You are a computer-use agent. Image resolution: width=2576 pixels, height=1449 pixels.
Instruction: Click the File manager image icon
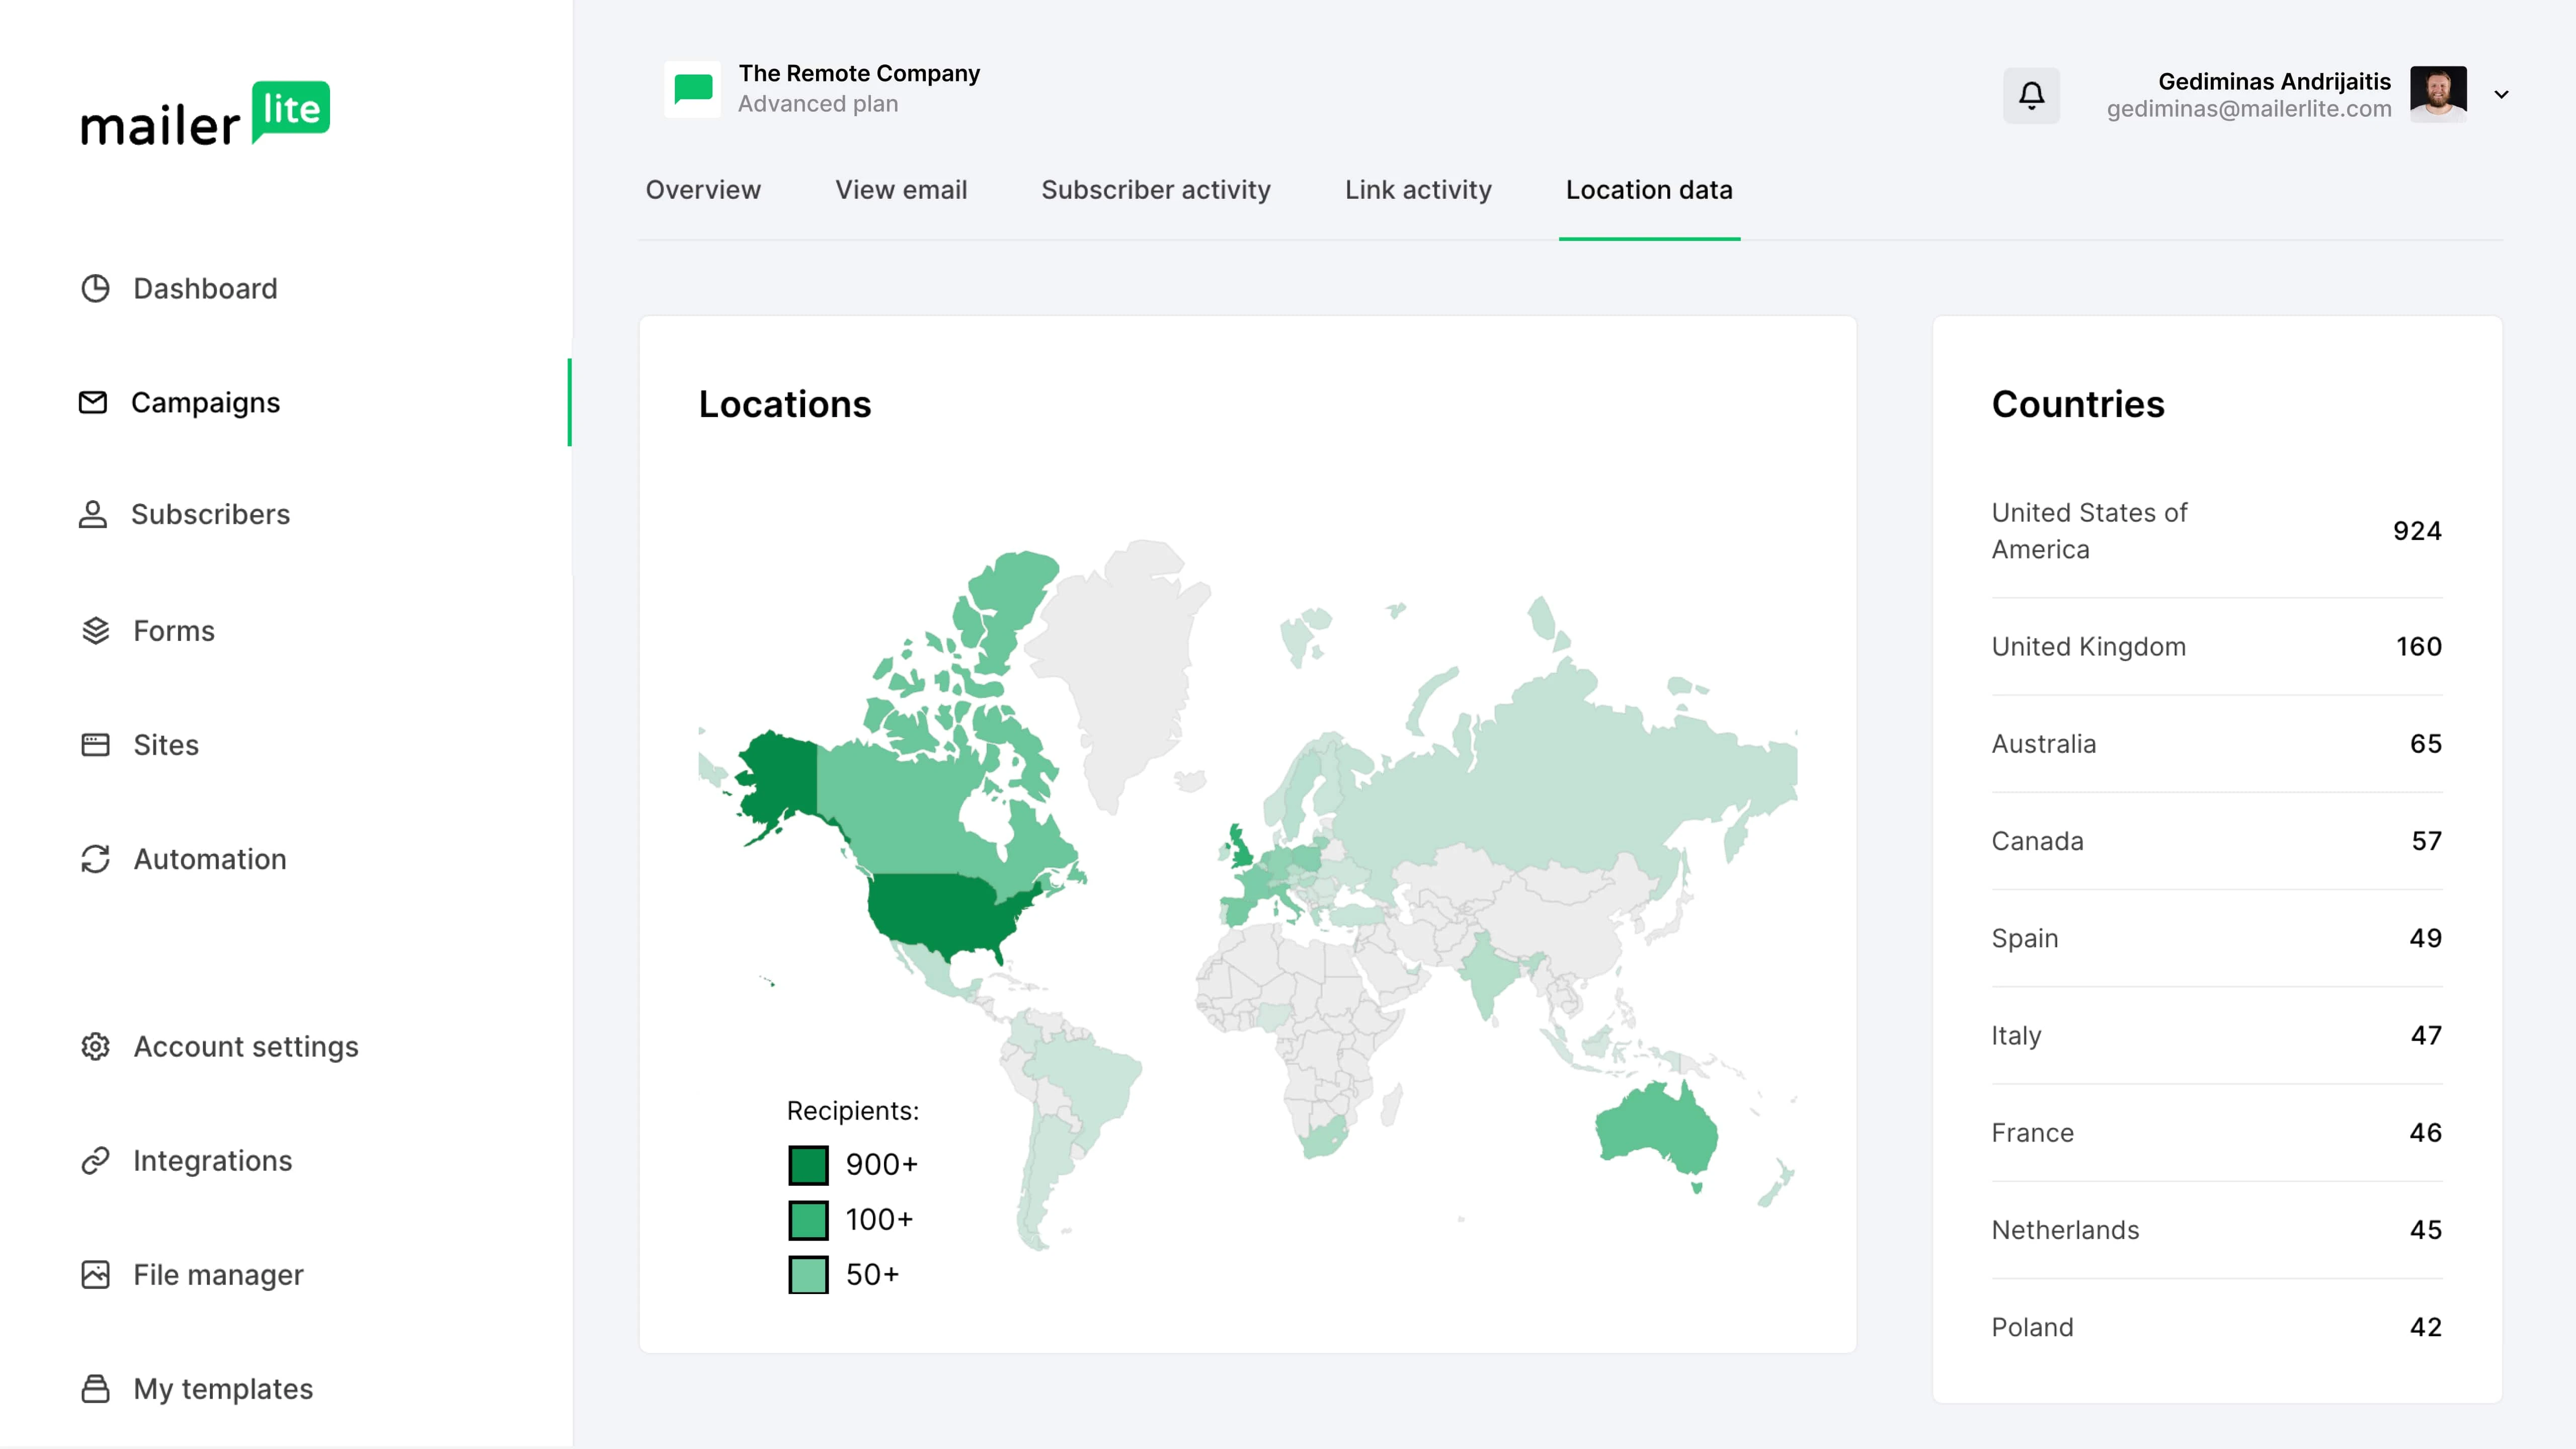pos(95,1275)
